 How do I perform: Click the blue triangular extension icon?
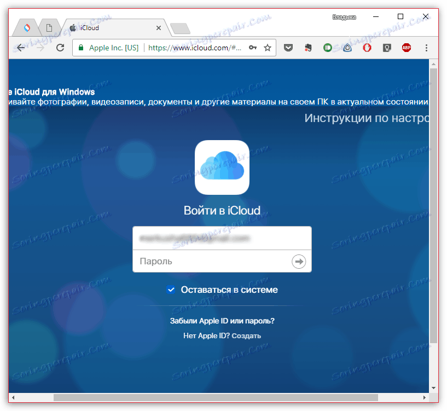(x=347, y=48)
